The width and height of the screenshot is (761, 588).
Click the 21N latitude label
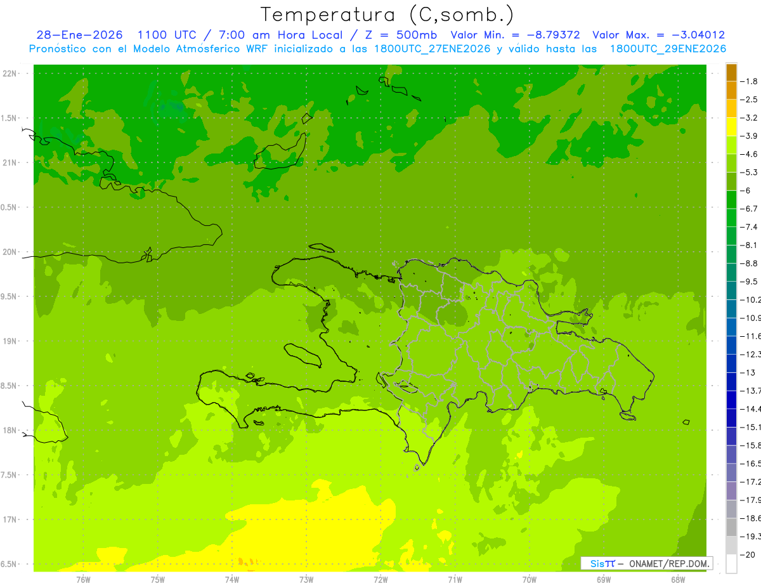[11, 162]
